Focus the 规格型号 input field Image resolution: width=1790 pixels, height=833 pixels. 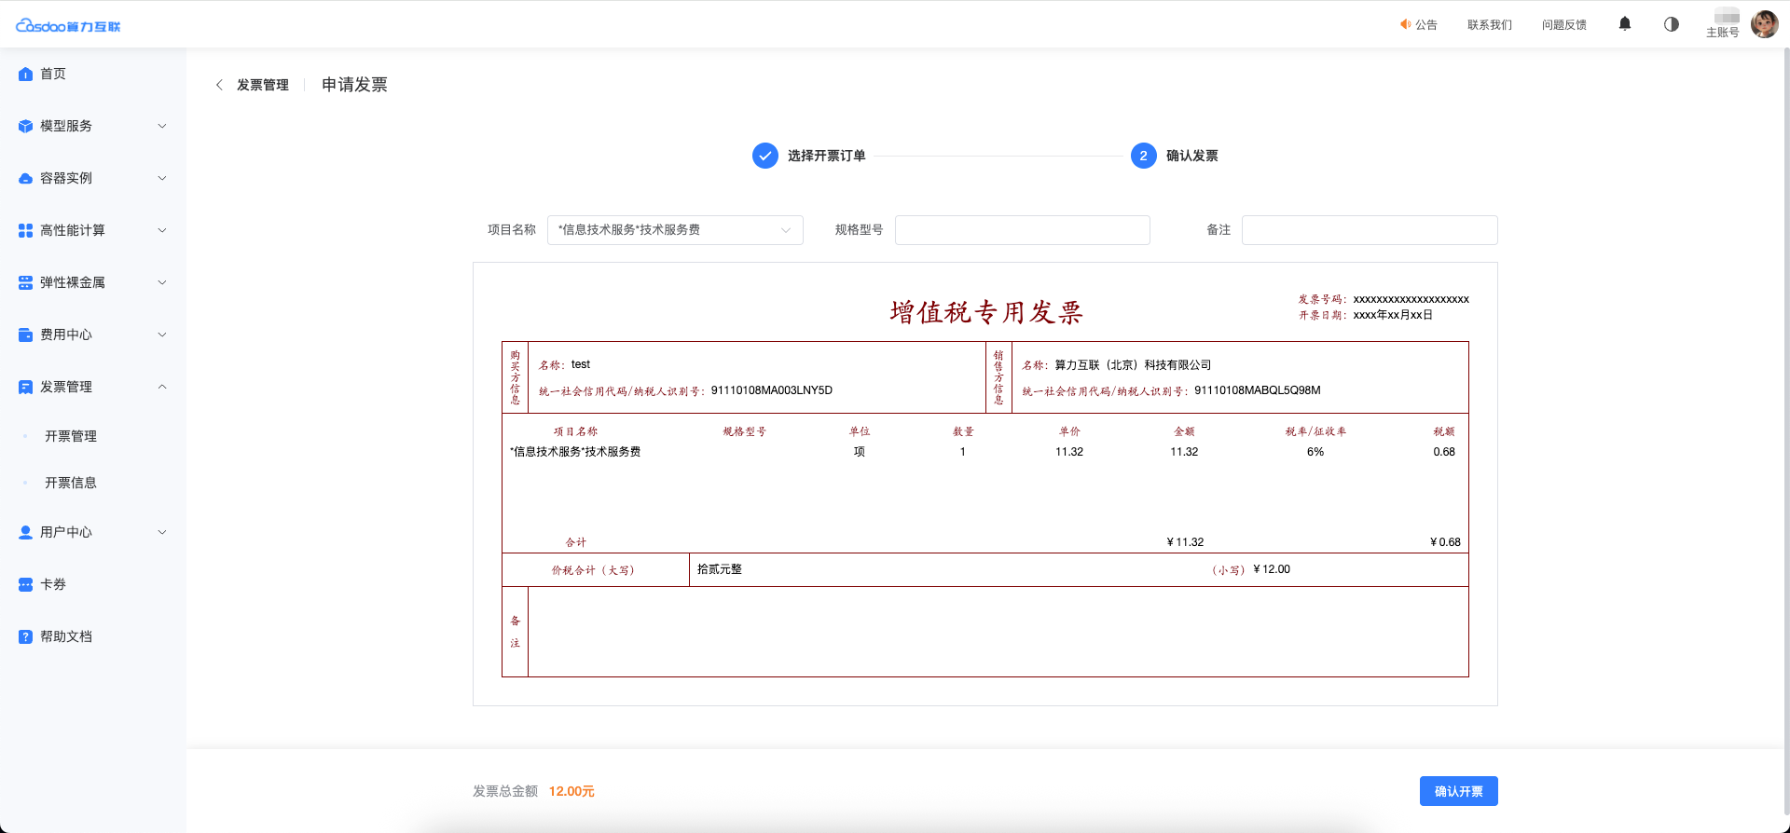tap(1023, 230)
